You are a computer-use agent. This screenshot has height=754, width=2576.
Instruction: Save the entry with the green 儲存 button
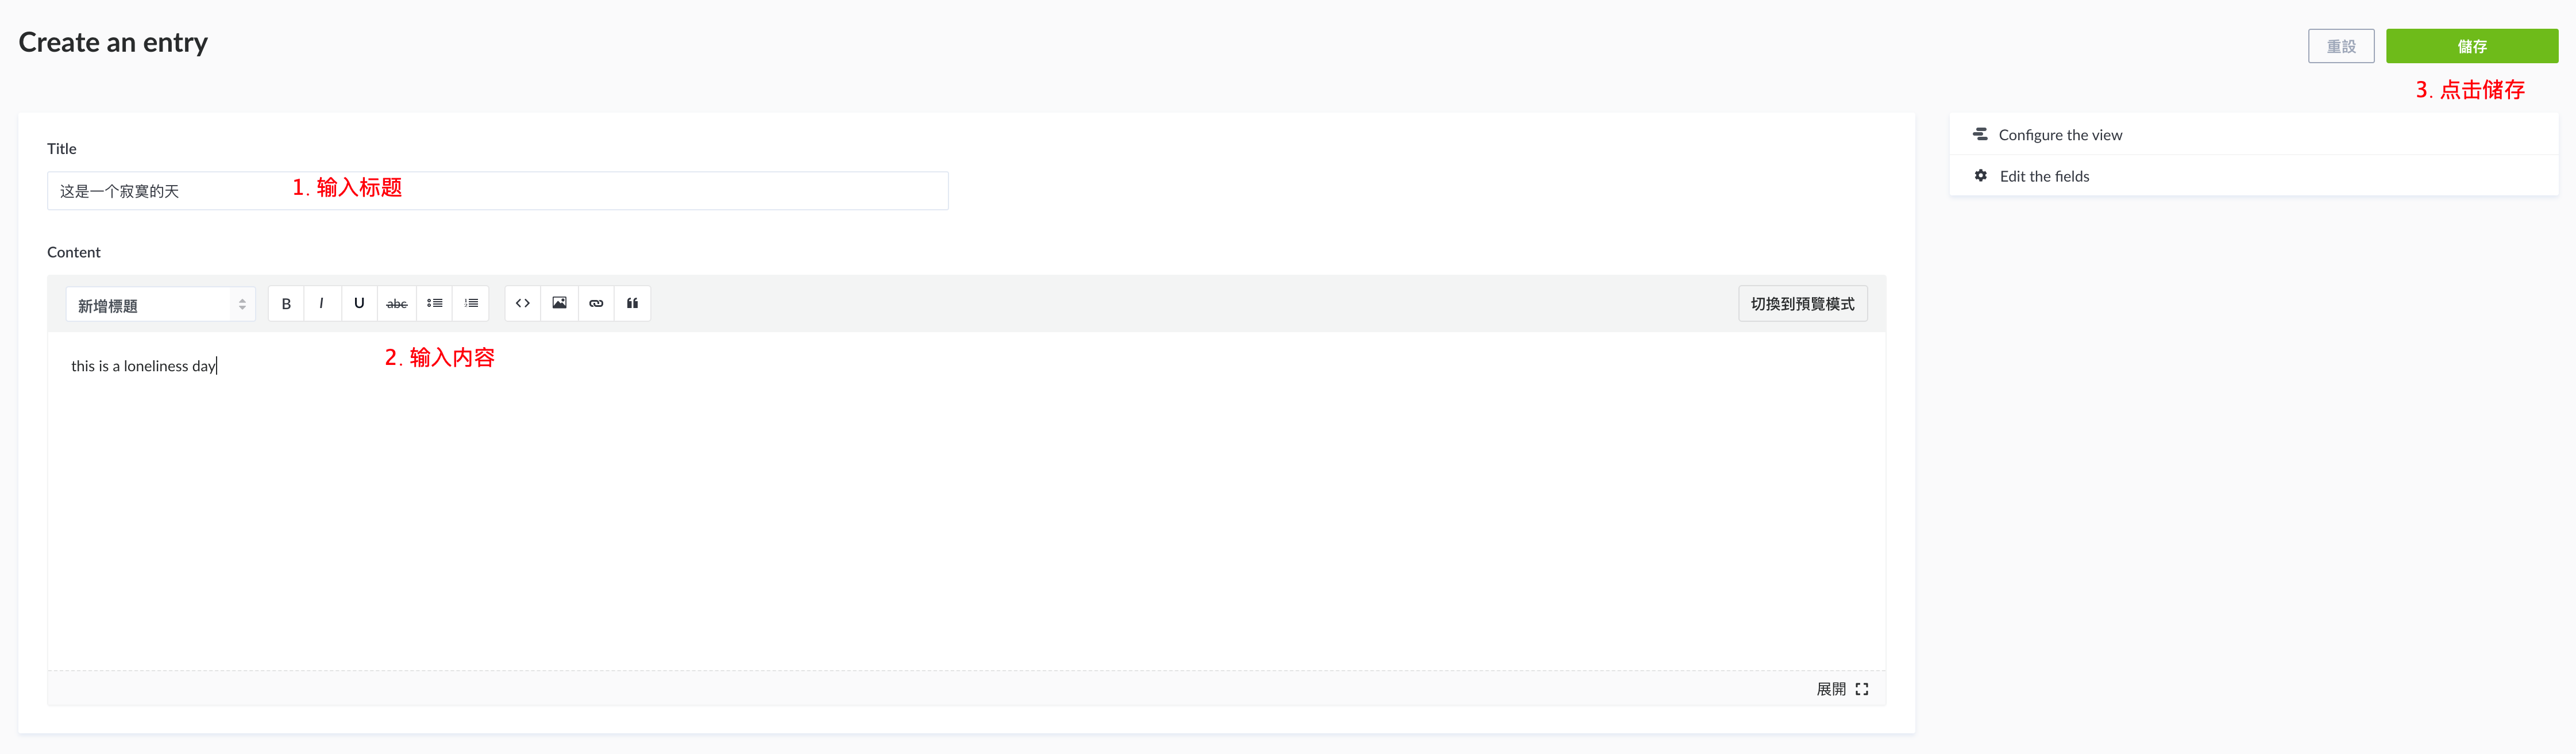2472,46
